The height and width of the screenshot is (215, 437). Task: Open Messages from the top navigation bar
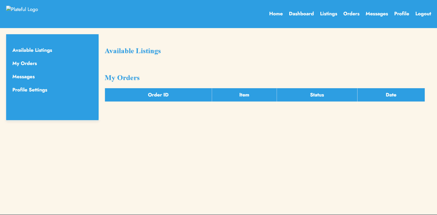coord(376,14)
